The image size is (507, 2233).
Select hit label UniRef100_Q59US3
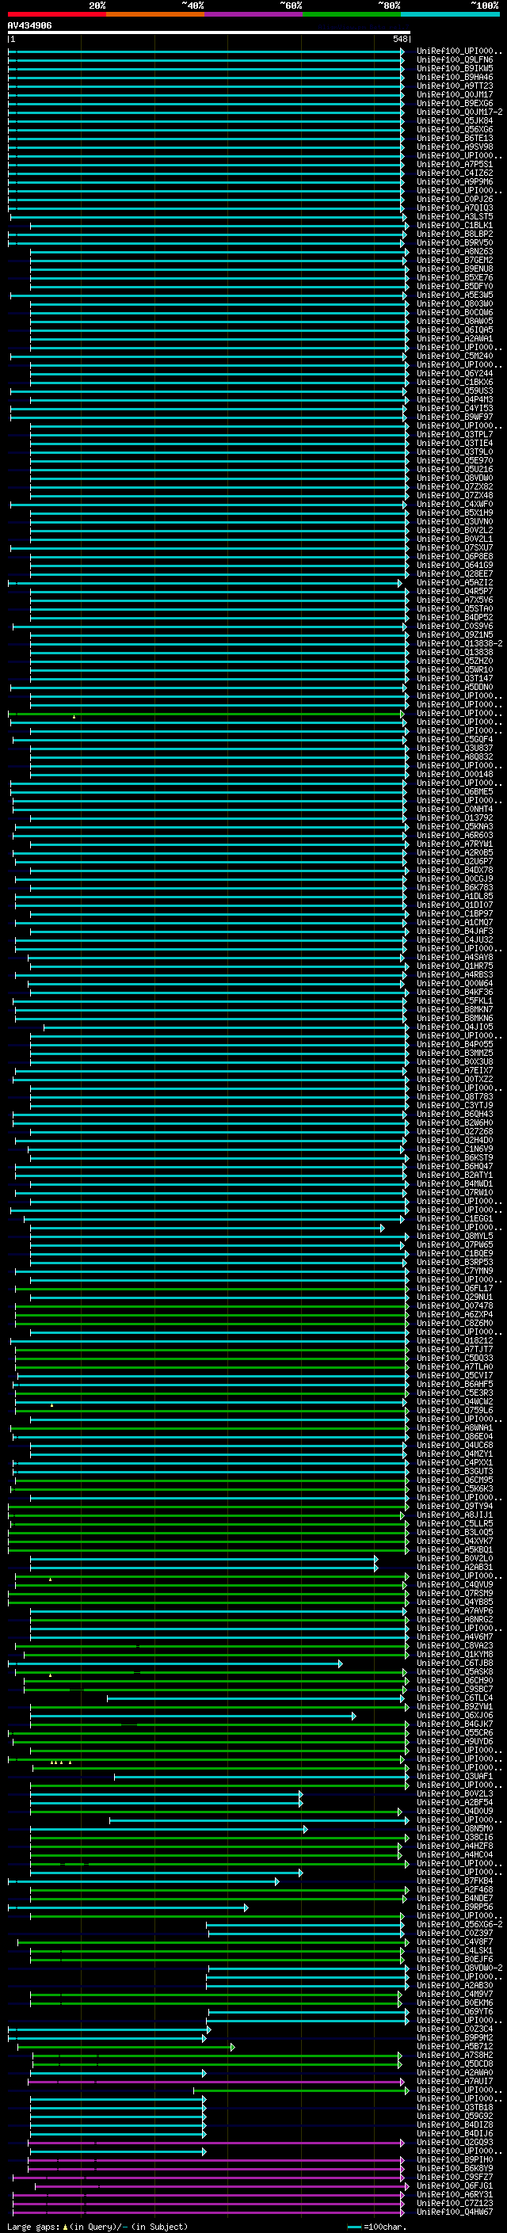coord(455,391)
